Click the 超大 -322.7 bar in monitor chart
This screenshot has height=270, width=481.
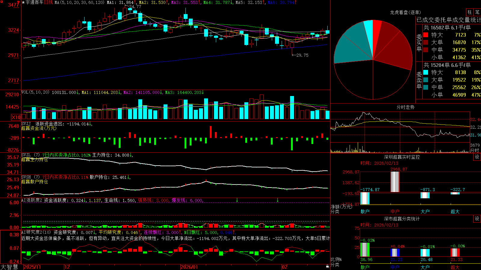coord(455,193)
